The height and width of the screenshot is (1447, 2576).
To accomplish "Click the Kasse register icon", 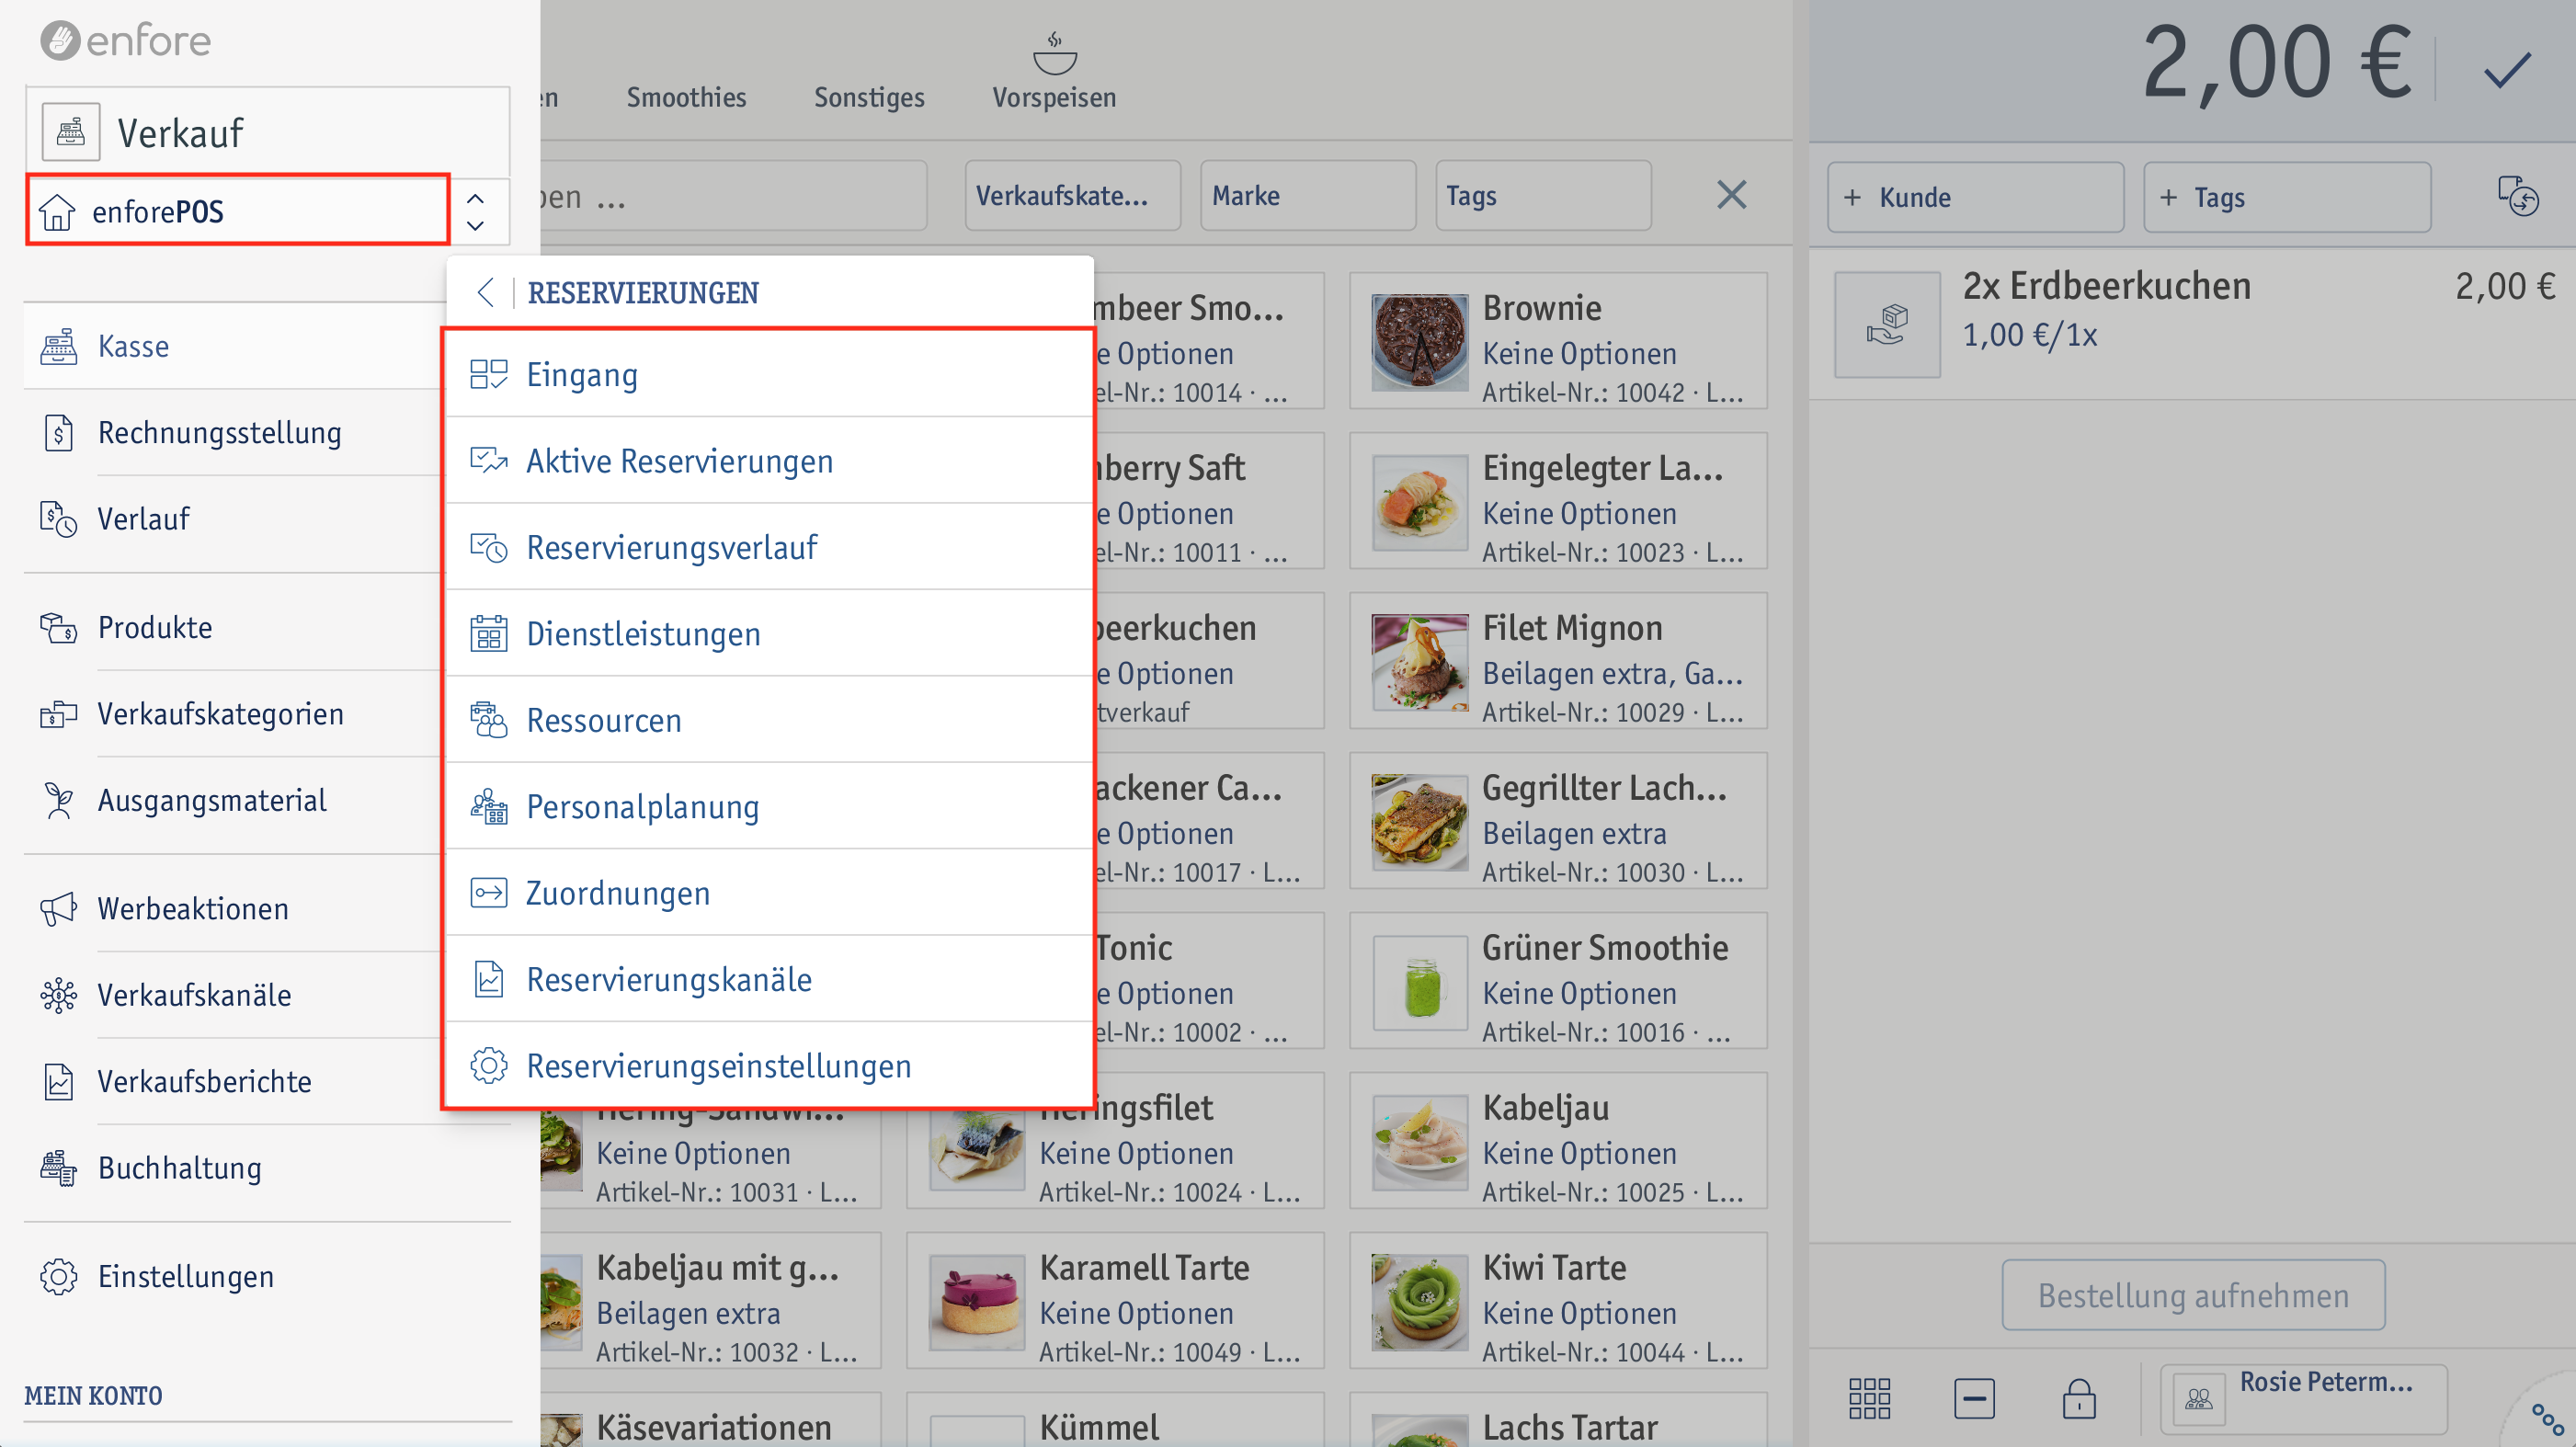I will click(x=59, y=346).
